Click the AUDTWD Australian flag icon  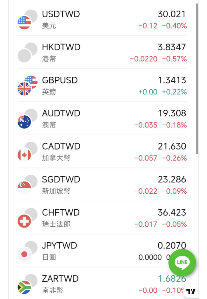coord(24,122)
